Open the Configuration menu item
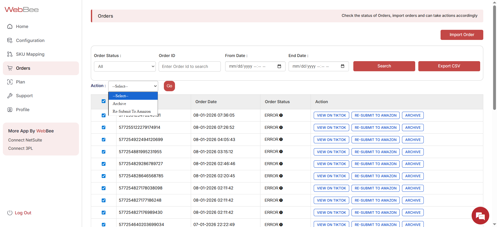This screenshot has width=497, height=227. (30, 40)
